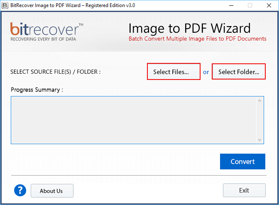Image resolution: width=279 pixels, height=205 pixels.
Task: Start conversion with the Convert button
Action: click(x=242, y=162)
